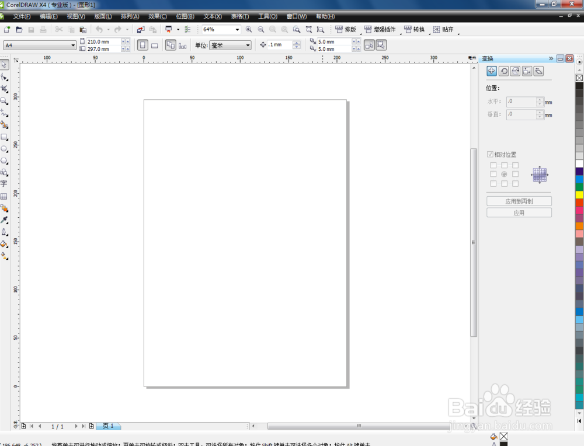The height and width of the screenshot is (446, 584).
Task: Select the Interactive Fill tool
Action: (4, 256)
